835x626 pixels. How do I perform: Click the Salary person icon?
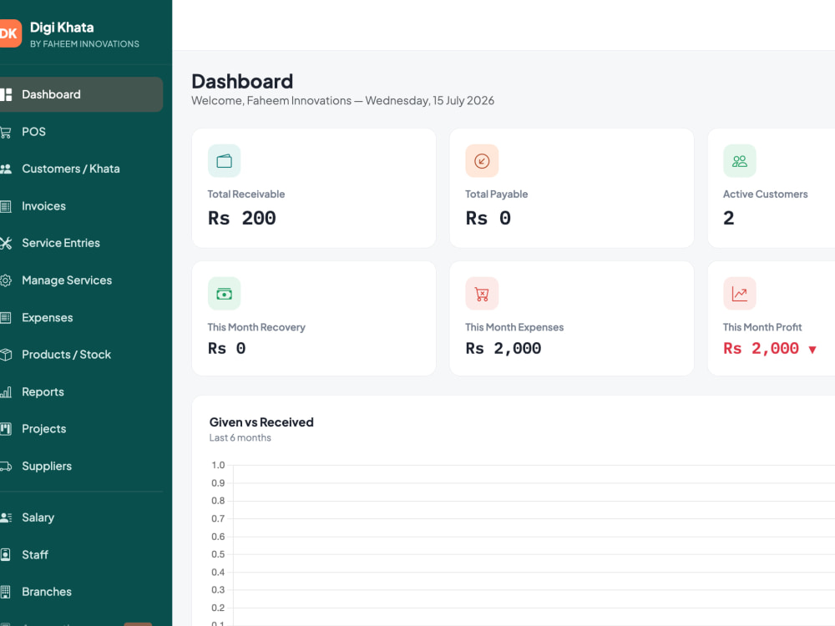click(6, 517)
